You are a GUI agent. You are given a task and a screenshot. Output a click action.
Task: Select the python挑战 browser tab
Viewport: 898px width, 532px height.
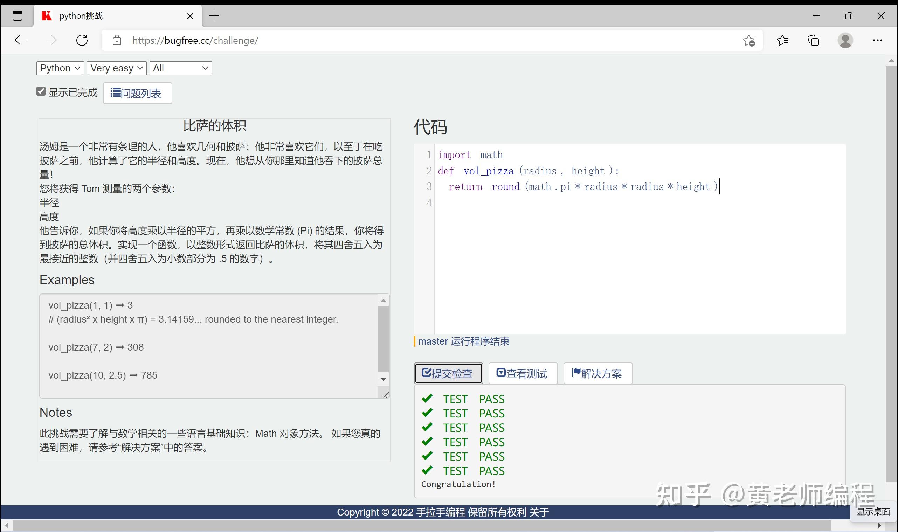(118, 16)
